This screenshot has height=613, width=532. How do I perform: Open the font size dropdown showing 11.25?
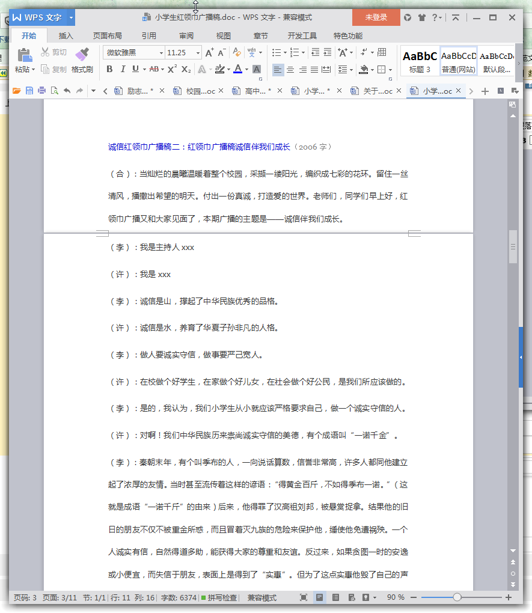(x=198, y=53)
